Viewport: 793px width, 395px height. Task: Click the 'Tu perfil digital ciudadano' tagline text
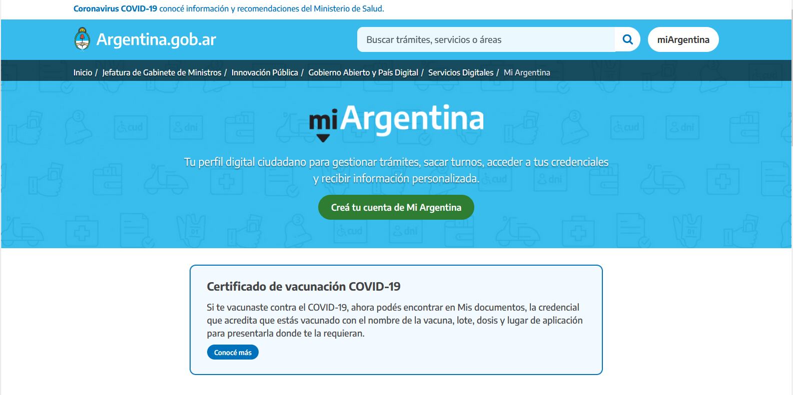[396, 170]
